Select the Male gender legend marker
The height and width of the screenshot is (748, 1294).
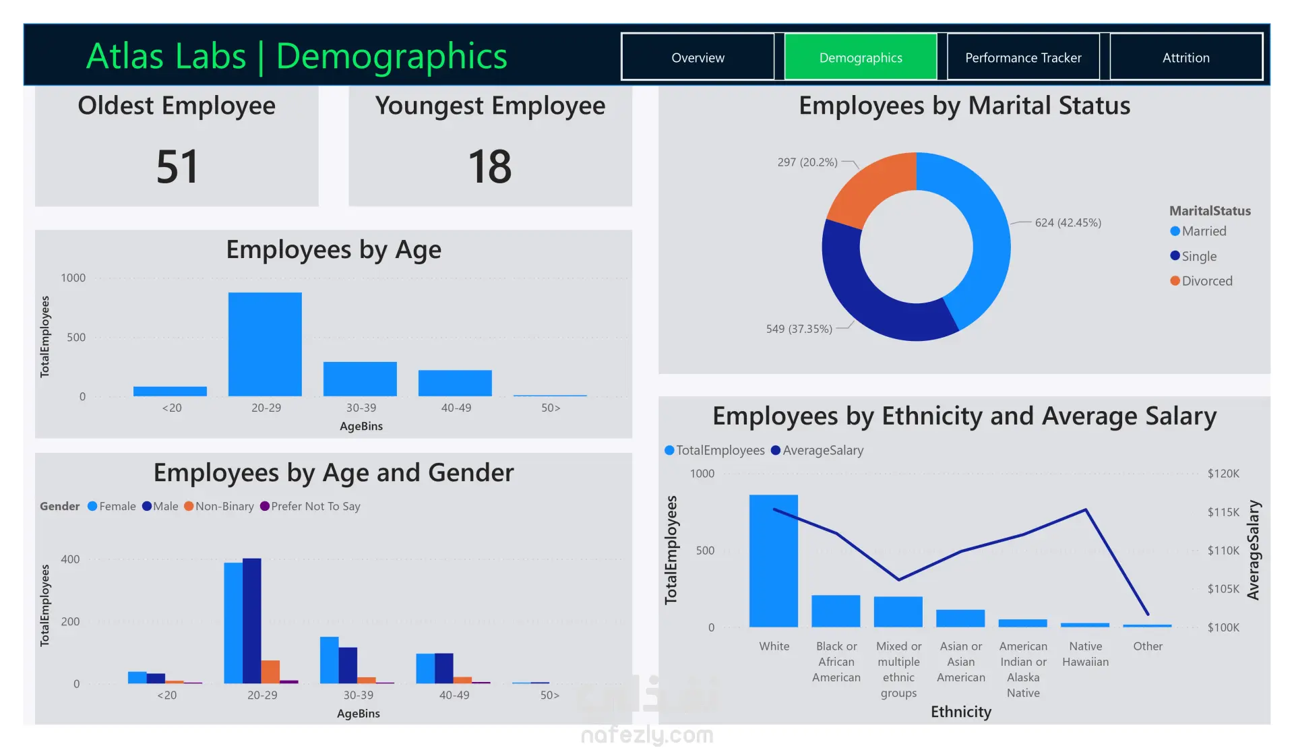tap(147, 506)
